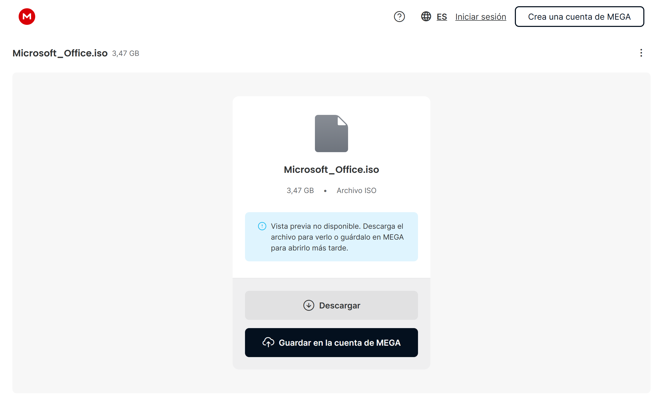Screen dimensions: 663x414
Task: Click the globe language icon
Action: (426, 16)
